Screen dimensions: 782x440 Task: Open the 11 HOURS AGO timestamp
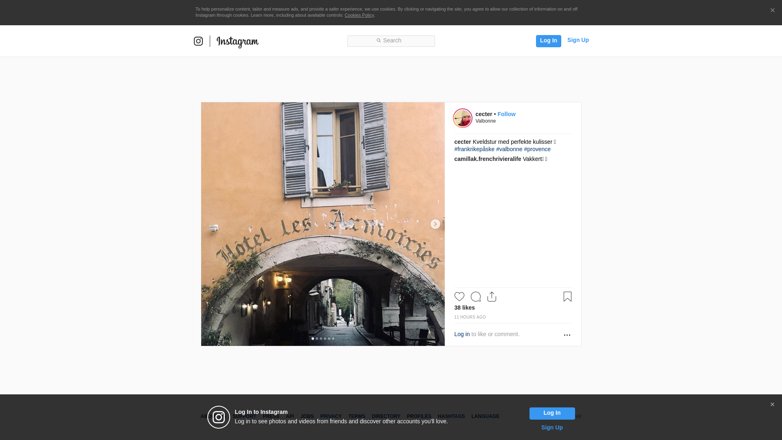click(470, 317)
